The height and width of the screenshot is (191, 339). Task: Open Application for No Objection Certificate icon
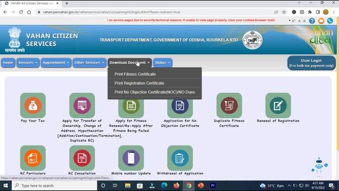pyautogui.click(x=180, y=106)
